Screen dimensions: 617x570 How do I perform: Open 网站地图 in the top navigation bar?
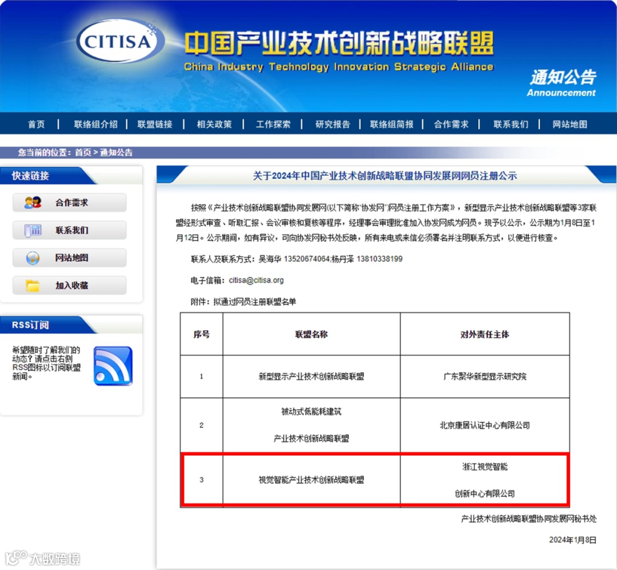click(570, 125)
